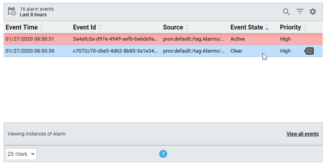
Task: Open the filter lines icon
Action: pos(300,11)
